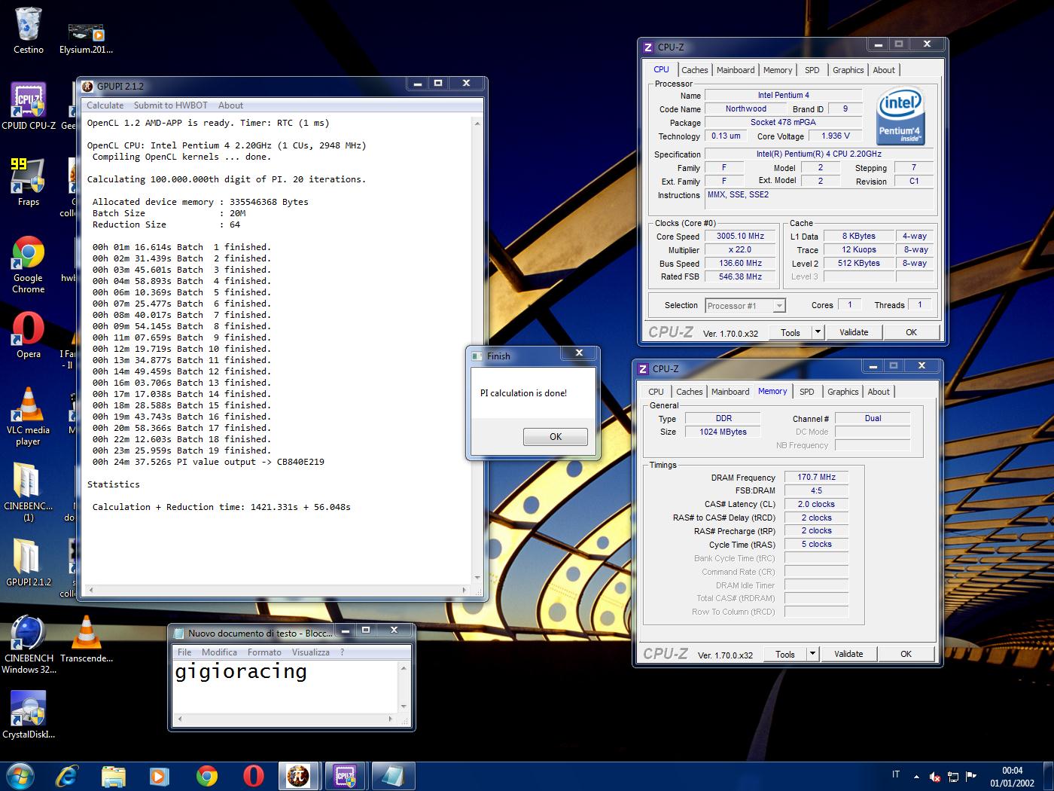Image resolution: width=1054 pixels, height=791 pixels.
Task: Open the Processor #1 selection dropdown
Action: 745,305
